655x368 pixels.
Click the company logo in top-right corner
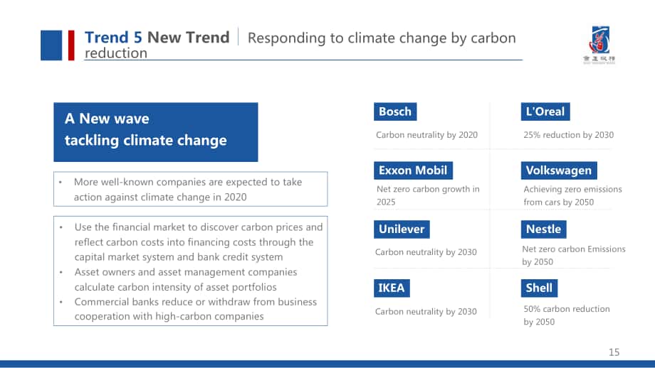599,45
